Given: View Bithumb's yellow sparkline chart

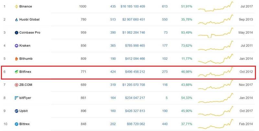Looking at the screenshot, I should 216,59.
